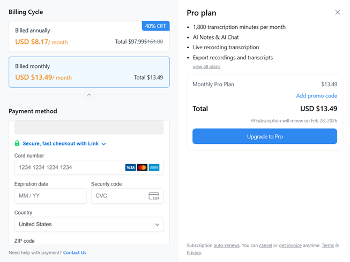Select the Billed annually option

[89, 36]
